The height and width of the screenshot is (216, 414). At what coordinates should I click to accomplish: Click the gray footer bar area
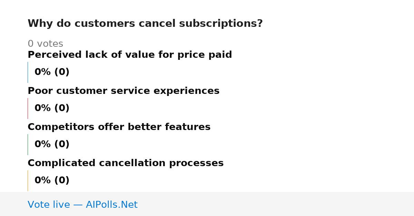pos(207,204)
